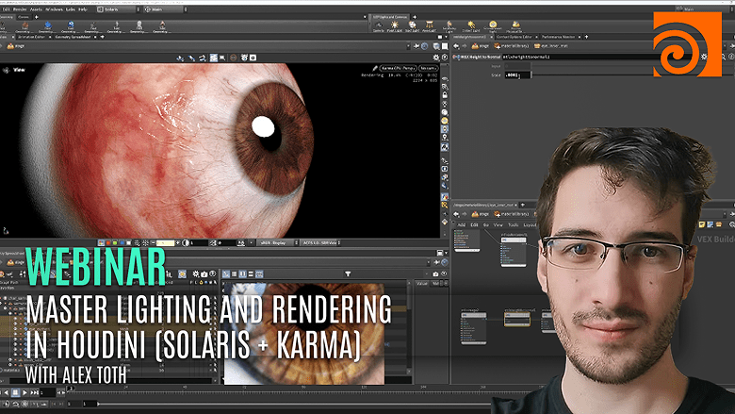The height and width of the screenshot is (414, 735).
Task: Open the Edit menu in node network pane
Action: pos(474,225)
